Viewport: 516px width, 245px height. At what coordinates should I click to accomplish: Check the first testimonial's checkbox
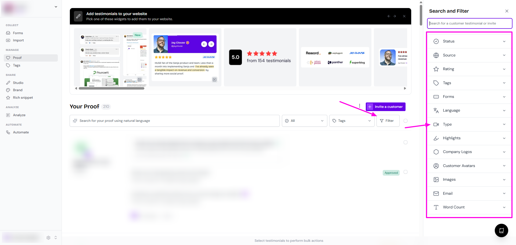coord(406,142)
